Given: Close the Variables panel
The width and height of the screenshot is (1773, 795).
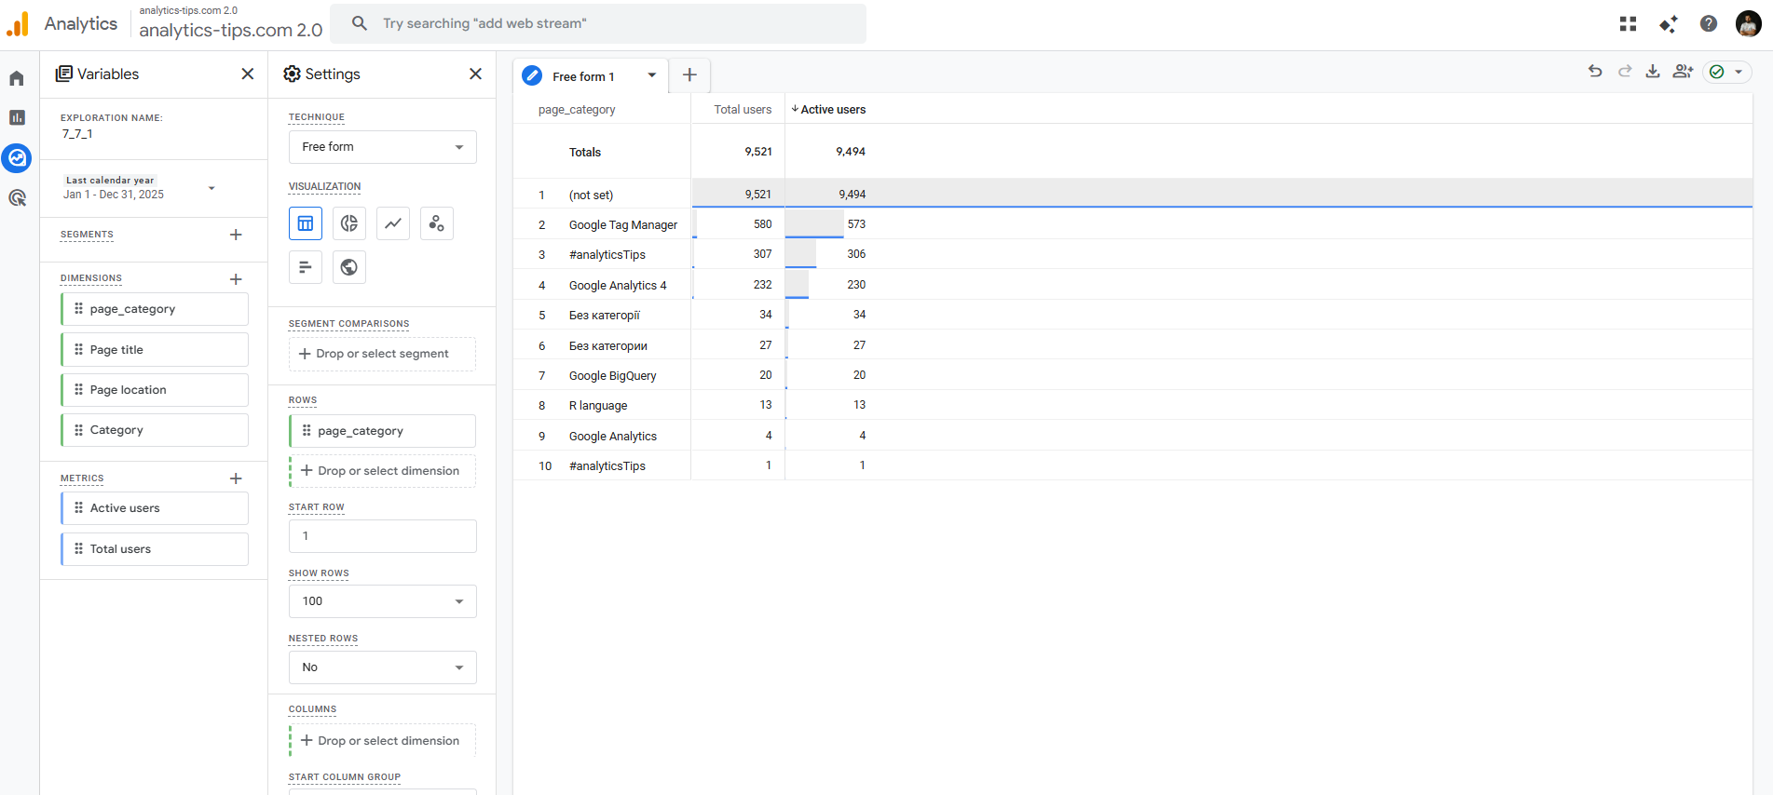Looking at the screenshot, I should [248, 74].
